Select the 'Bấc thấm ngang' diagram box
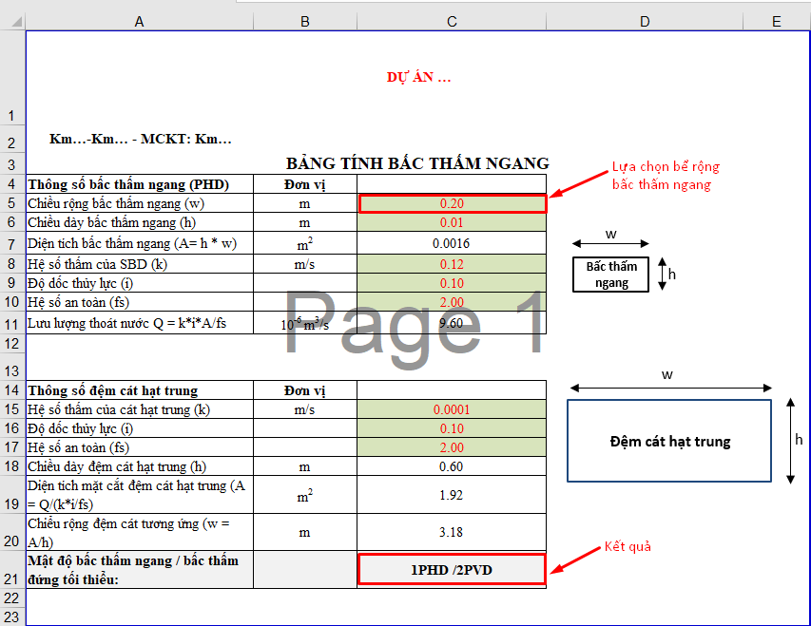Image resolution: width=811 pixels, height=626 pixels. point(611,275)
